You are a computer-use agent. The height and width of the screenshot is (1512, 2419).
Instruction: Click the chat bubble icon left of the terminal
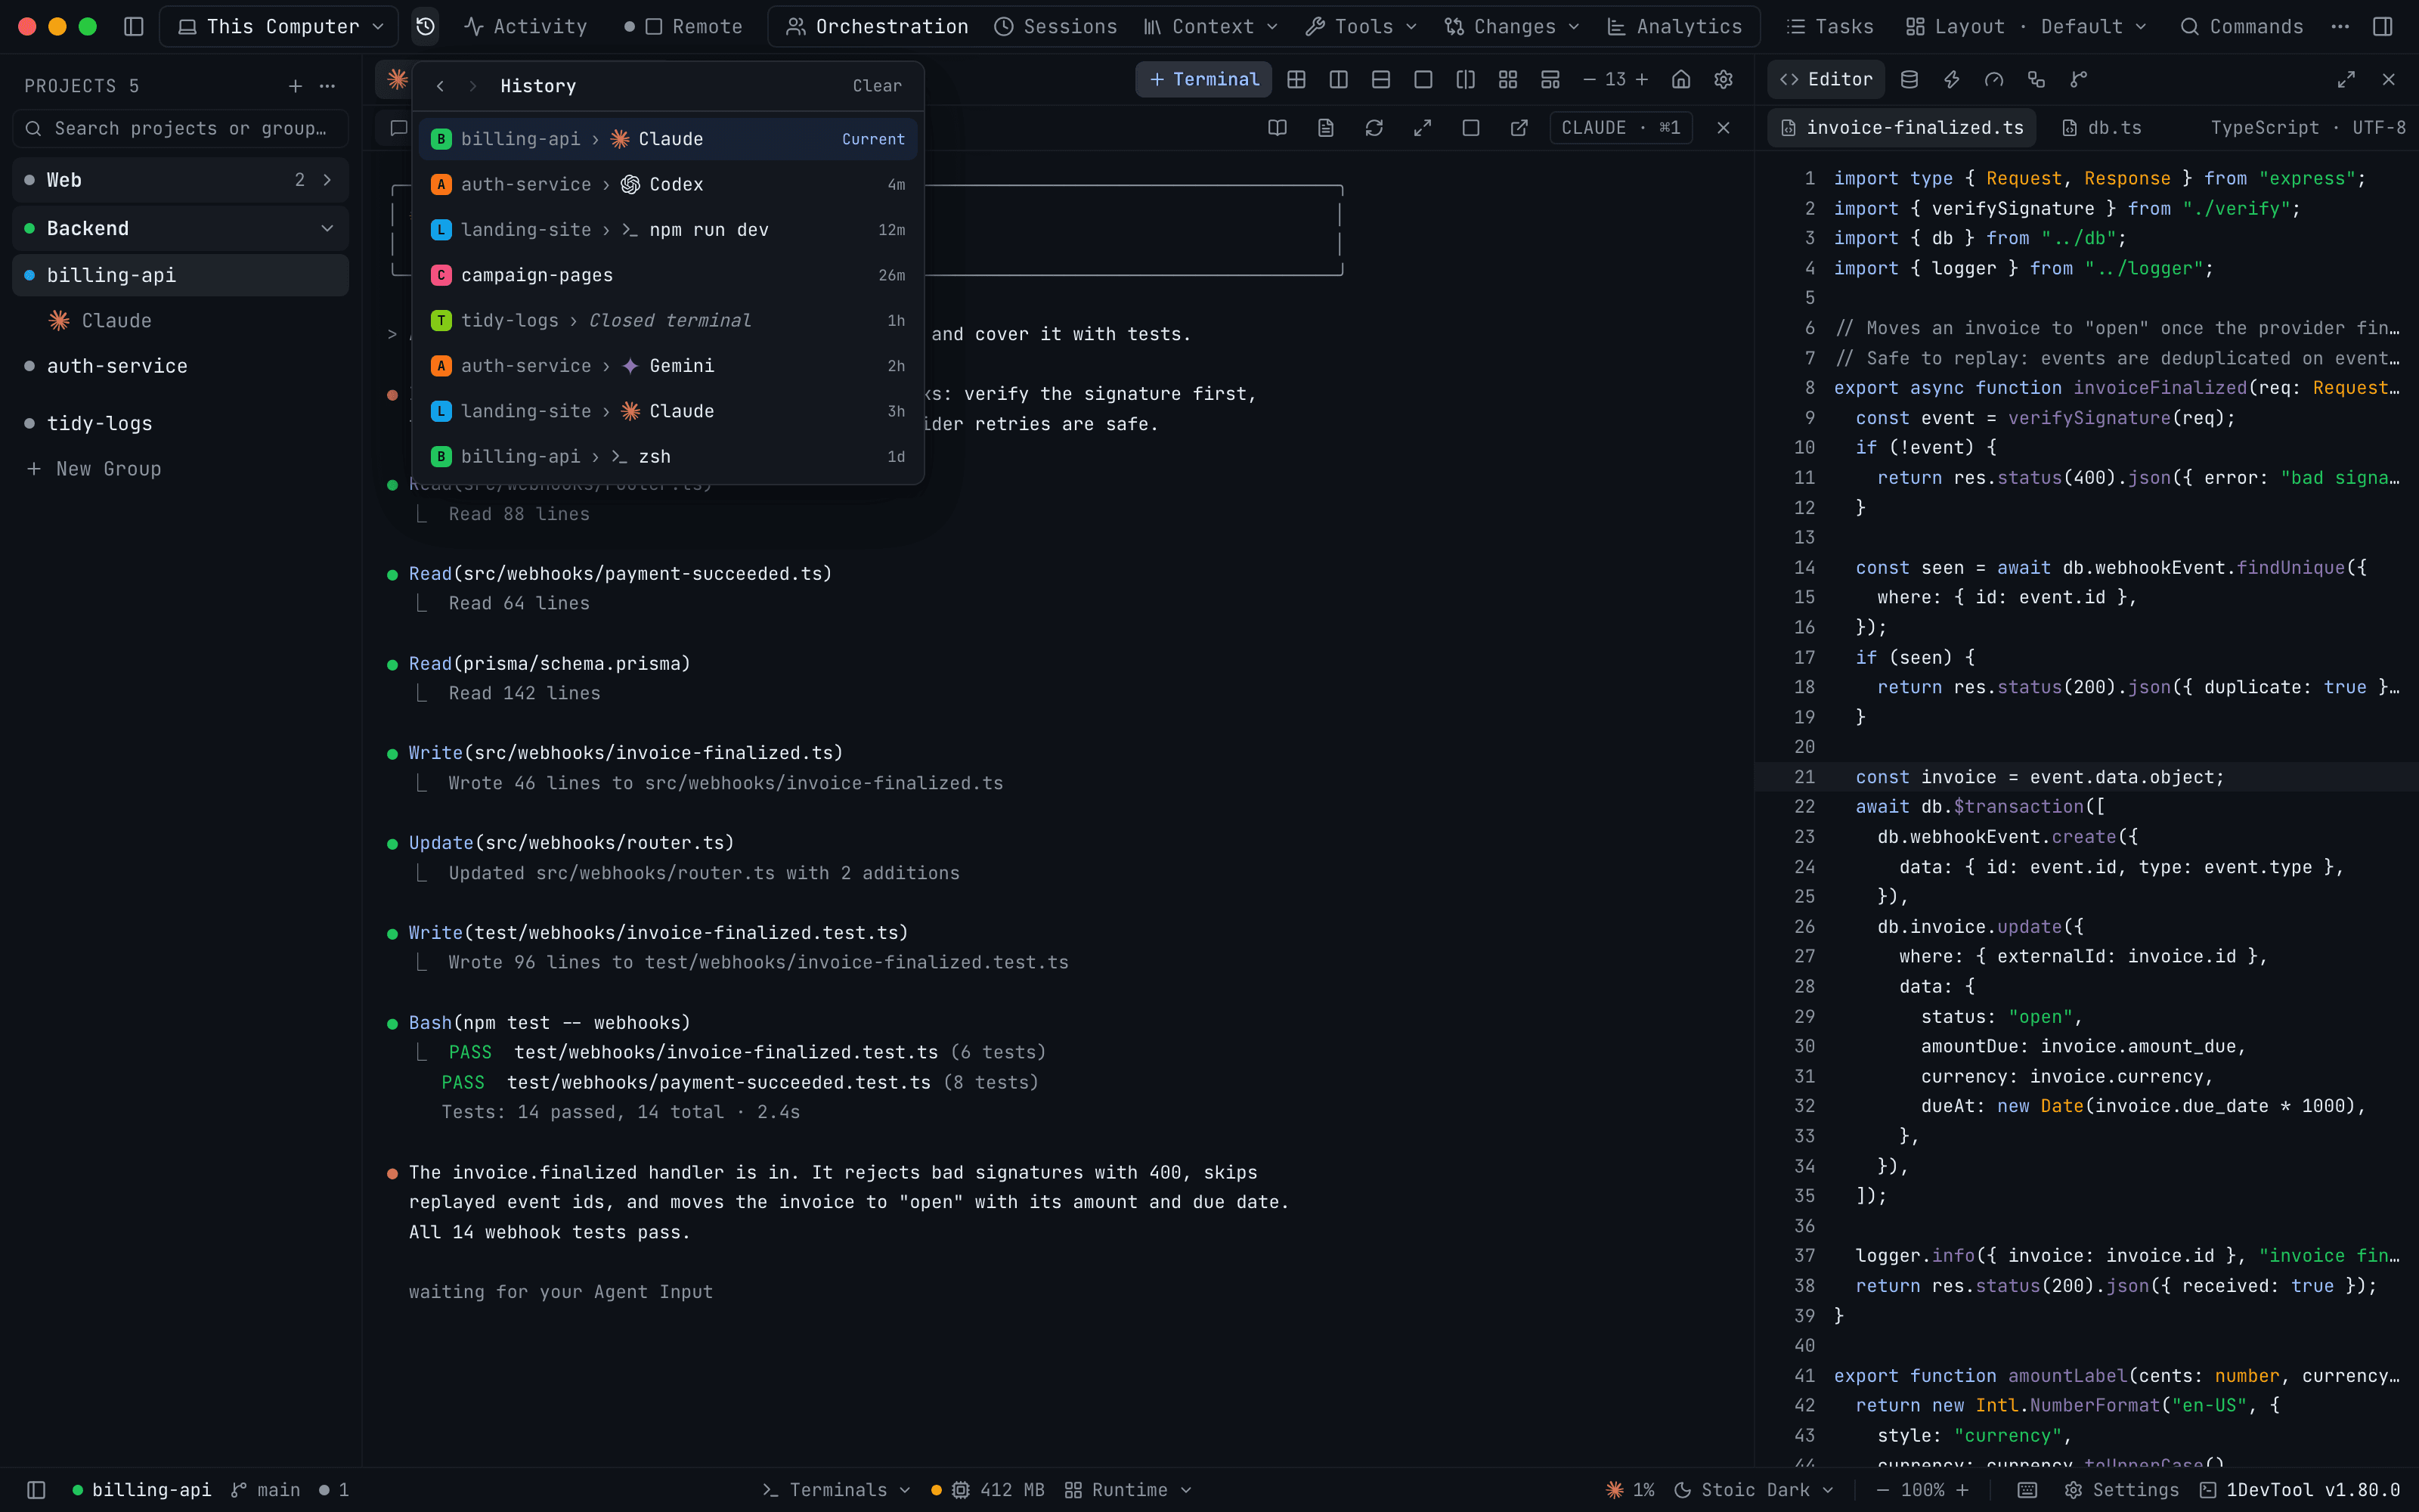pos(399,128)
